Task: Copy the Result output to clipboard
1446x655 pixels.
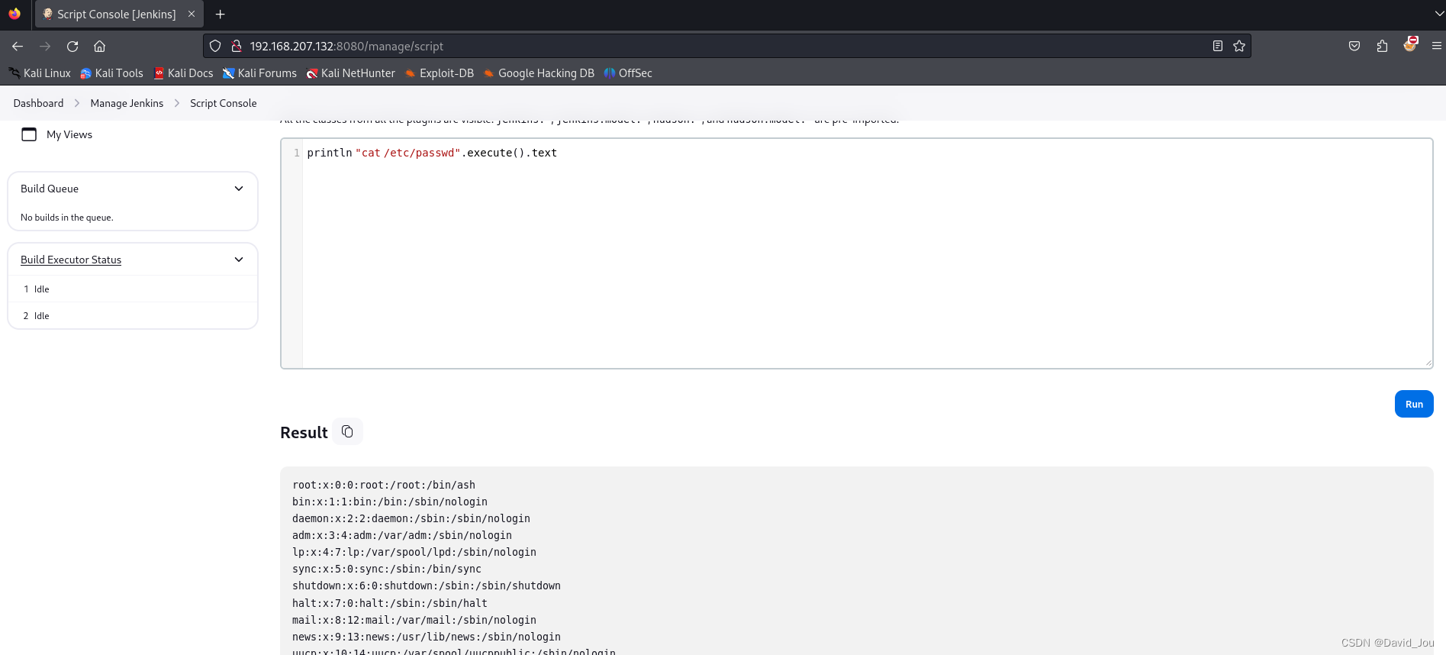Action: tap(347, 431)
